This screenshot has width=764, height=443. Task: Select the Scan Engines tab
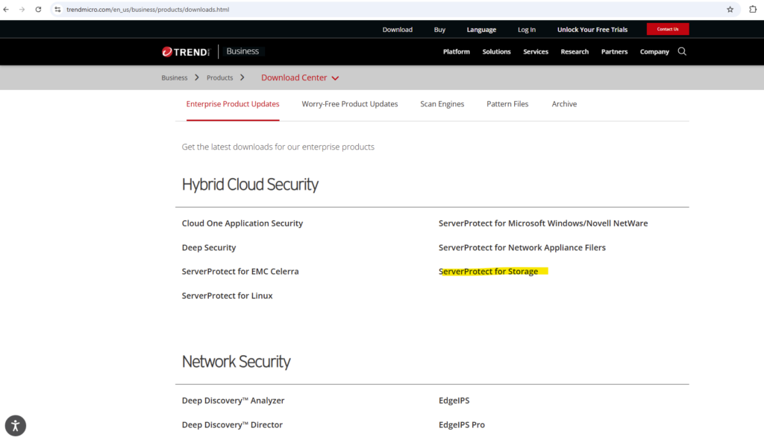442,104
